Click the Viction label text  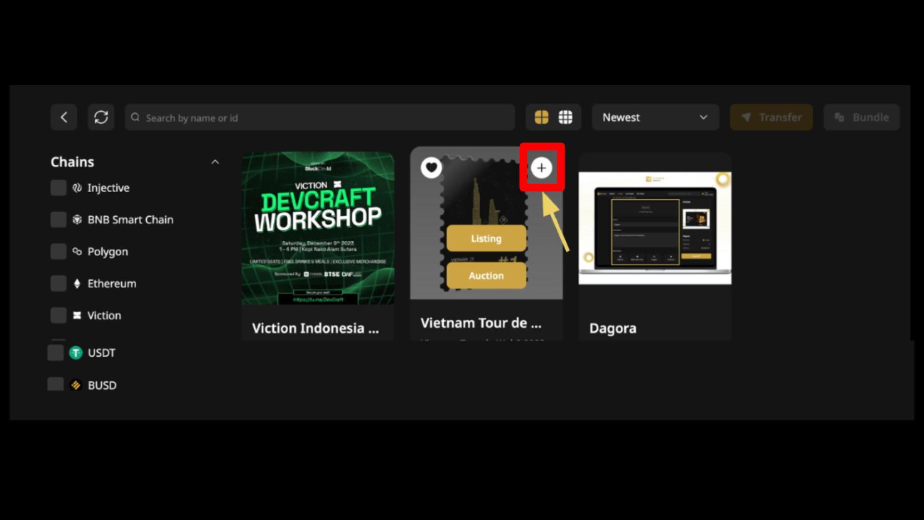pyautogui.click(x=104, y=315)
